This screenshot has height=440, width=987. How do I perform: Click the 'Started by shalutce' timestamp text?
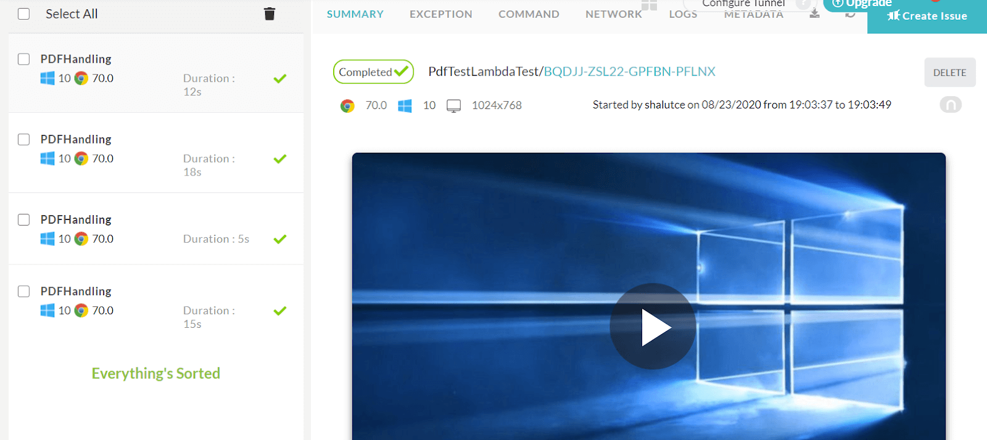coord(742,105)
